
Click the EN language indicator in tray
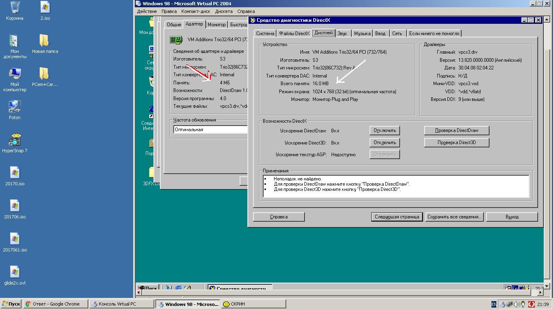[x=493, y=304]
